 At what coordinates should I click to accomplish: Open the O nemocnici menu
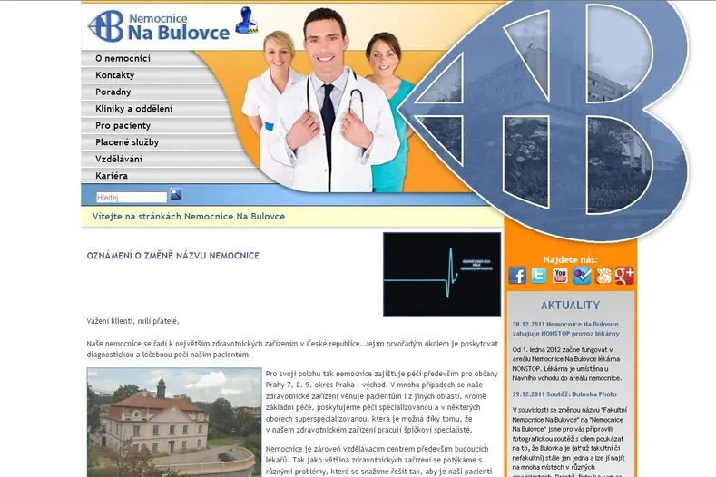coord(123,58)
